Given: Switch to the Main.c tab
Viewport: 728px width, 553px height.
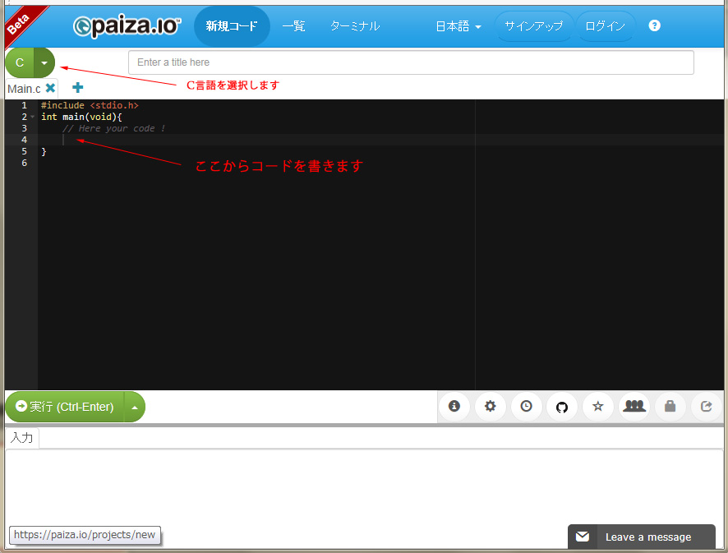Looking at the screenshot, I should [24, 89].
